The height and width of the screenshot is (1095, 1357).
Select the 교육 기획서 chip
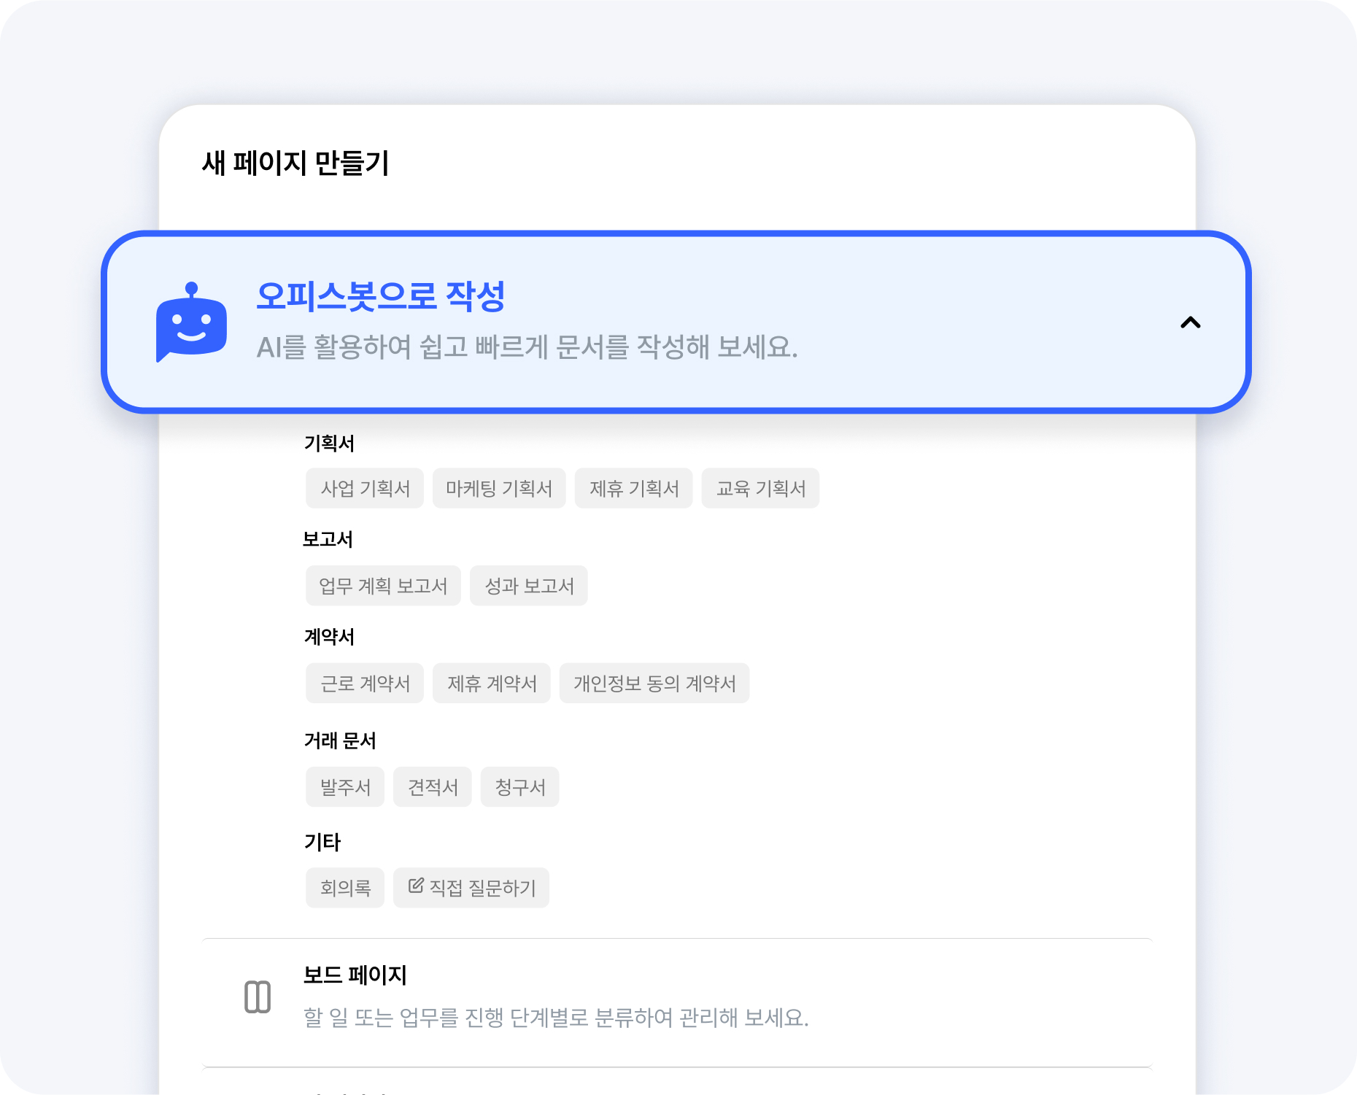(760, 488)
